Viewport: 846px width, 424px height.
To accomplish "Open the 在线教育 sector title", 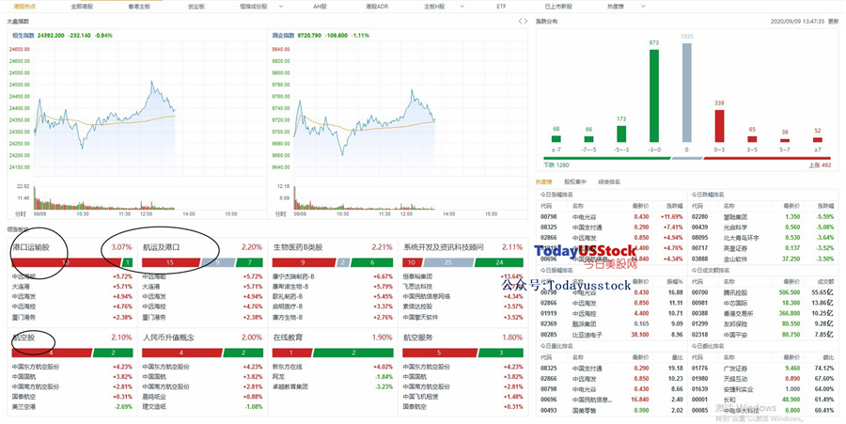I will 289,338.
